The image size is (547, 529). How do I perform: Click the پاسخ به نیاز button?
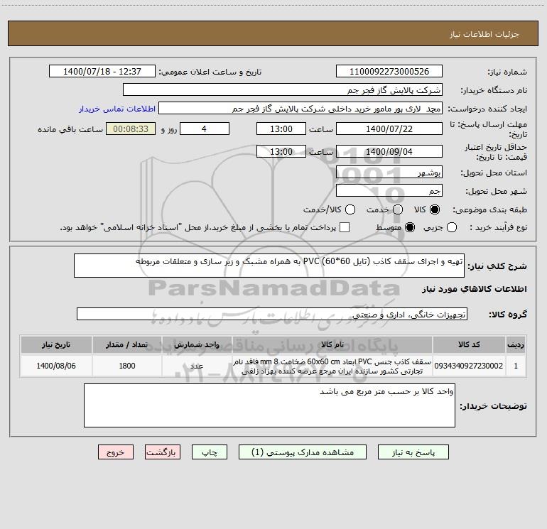point(413,452)
